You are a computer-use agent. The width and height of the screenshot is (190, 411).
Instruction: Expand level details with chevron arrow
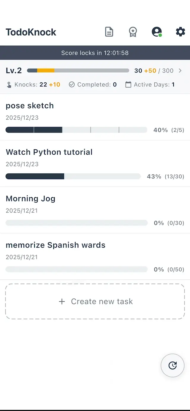(x=180, y=71)
